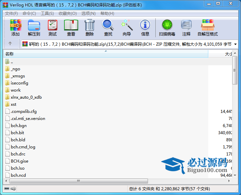Select the bch.cmd_log file
This screenshot has height=195, width=241.
click(x=20, y=147)
